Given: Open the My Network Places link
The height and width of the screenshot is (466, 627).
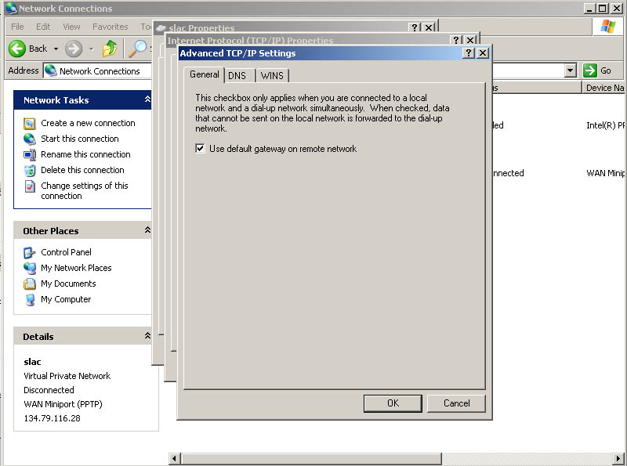Looking at the screenshot, I should (x=76, y=268).
